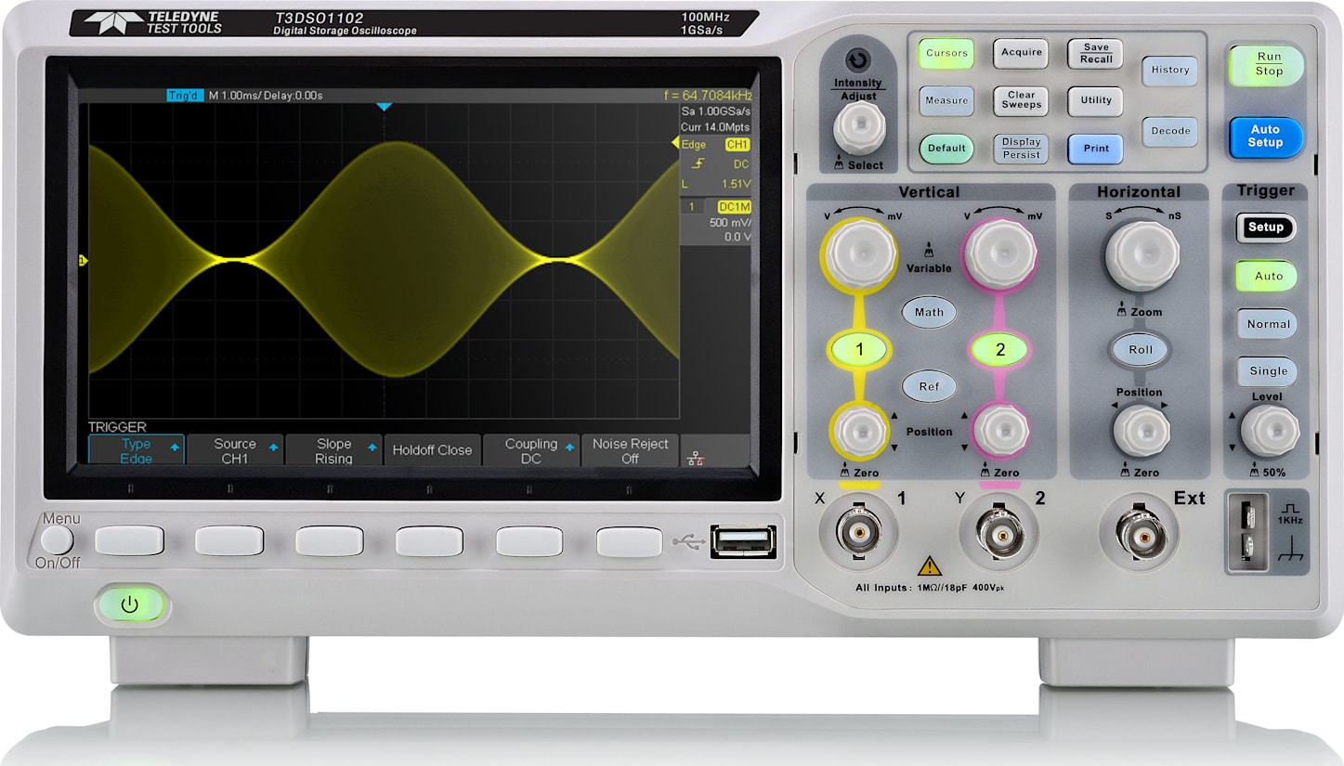
Task: Enable channel 1 with the yellow button
Action: click(859, 349)
